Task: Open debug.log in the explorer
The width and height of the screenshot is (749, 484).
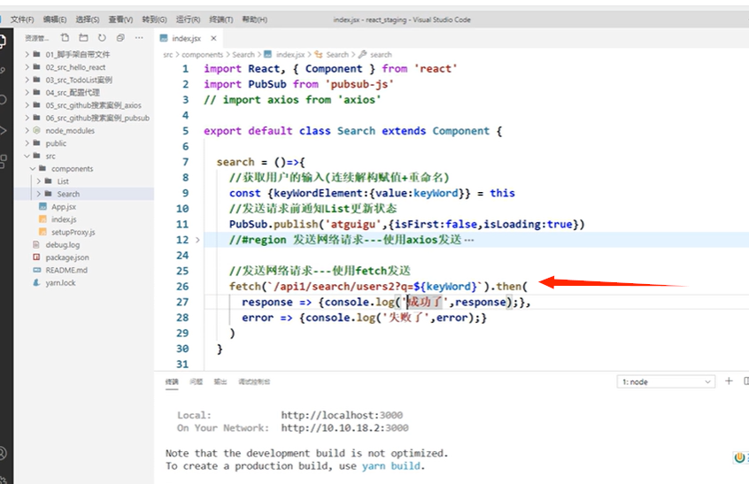Action: [63, 245]
